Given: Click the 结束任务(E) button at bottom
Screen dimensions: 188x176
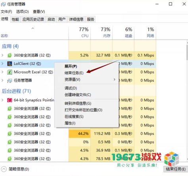Looking at the screenshot, I should [x=176, y=169].
